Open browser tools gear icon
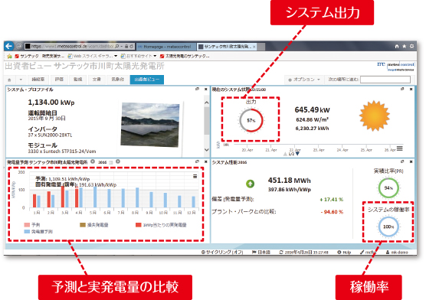The height and width of the screenshot is (300, 426). click(x=412, y=47)
